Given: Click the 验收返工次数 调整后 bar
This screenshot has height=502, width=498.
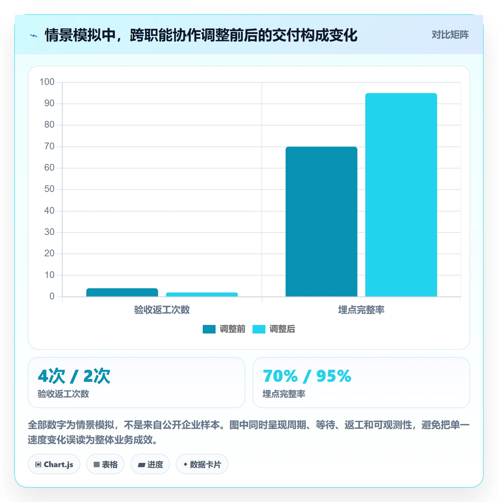Looking at the screenshot, I should click(202, 294).
